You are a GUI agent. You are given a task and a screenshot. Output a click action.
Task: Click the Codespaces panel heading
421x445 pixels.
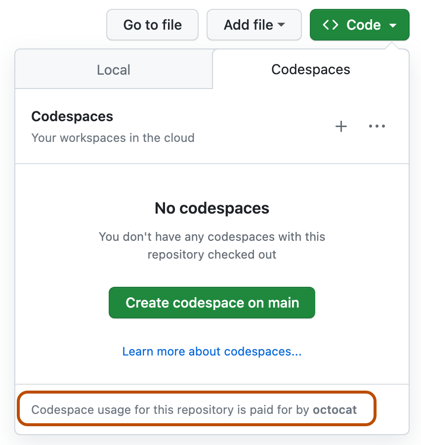click(72, 116)
